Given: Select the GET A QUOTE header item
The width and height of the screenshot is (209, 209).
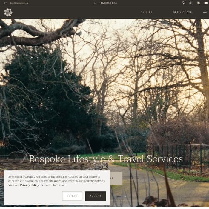Looking at the screenshot, I should click(182, 12).
